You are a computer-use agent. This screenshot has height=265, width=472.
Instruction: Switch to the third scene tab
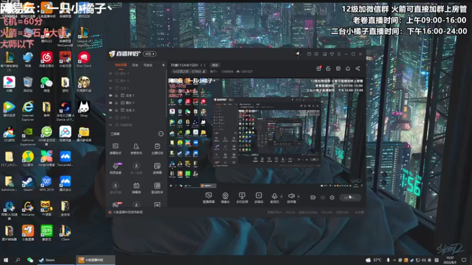147,65
